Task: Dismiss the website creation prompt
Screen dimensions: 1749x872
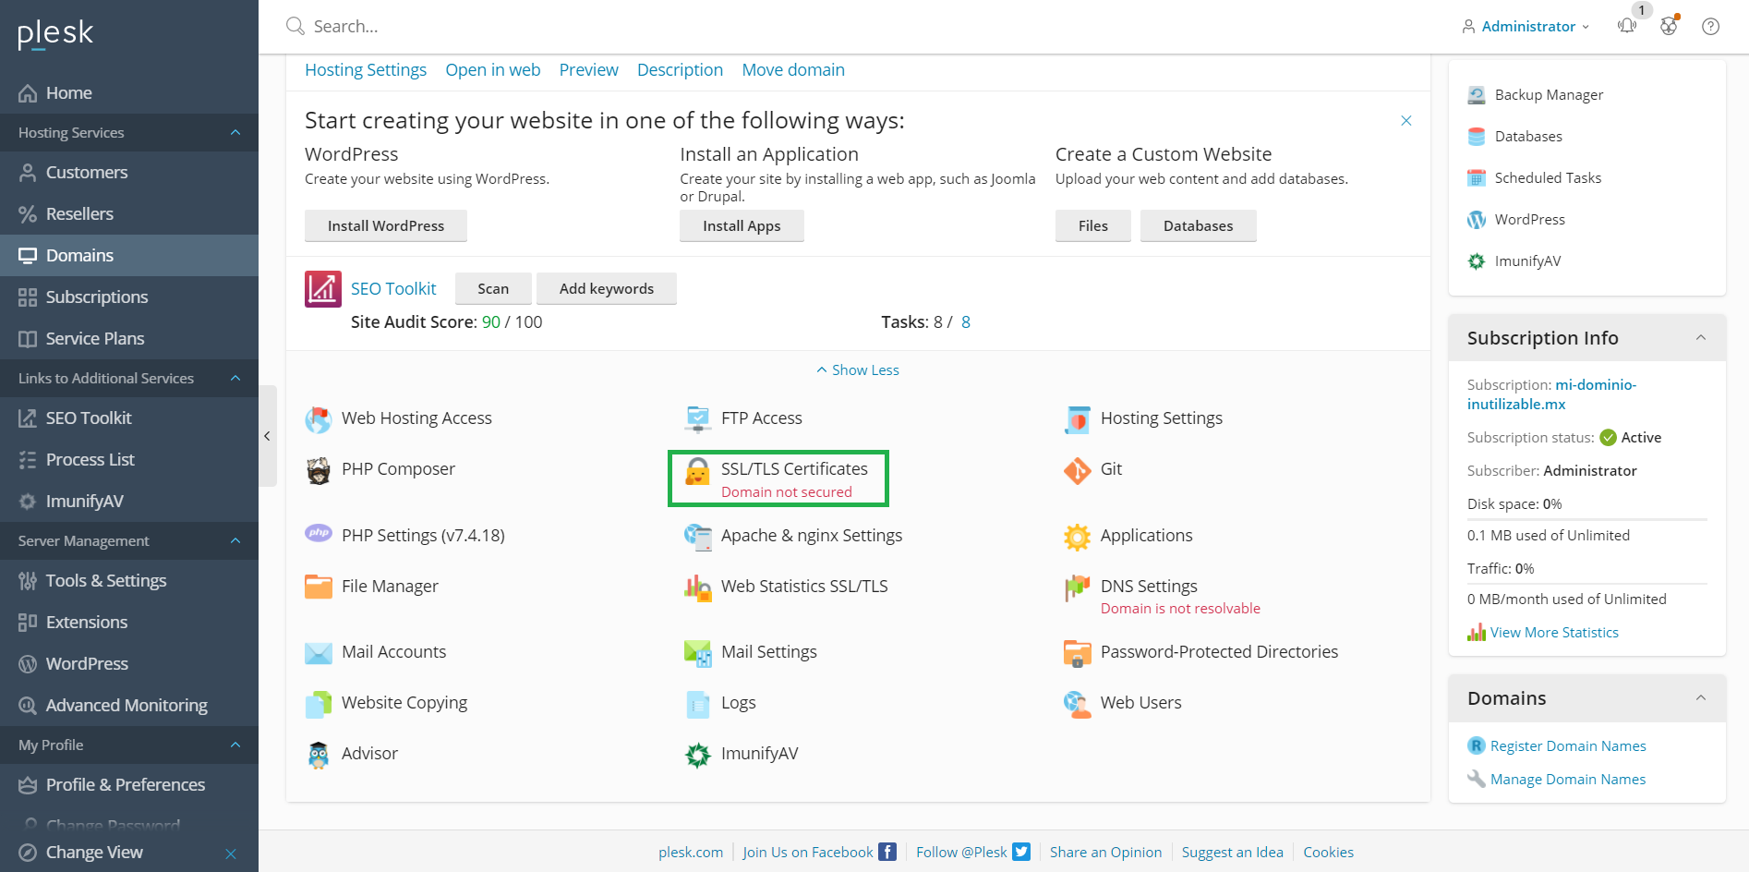Action: [1406, 121]
